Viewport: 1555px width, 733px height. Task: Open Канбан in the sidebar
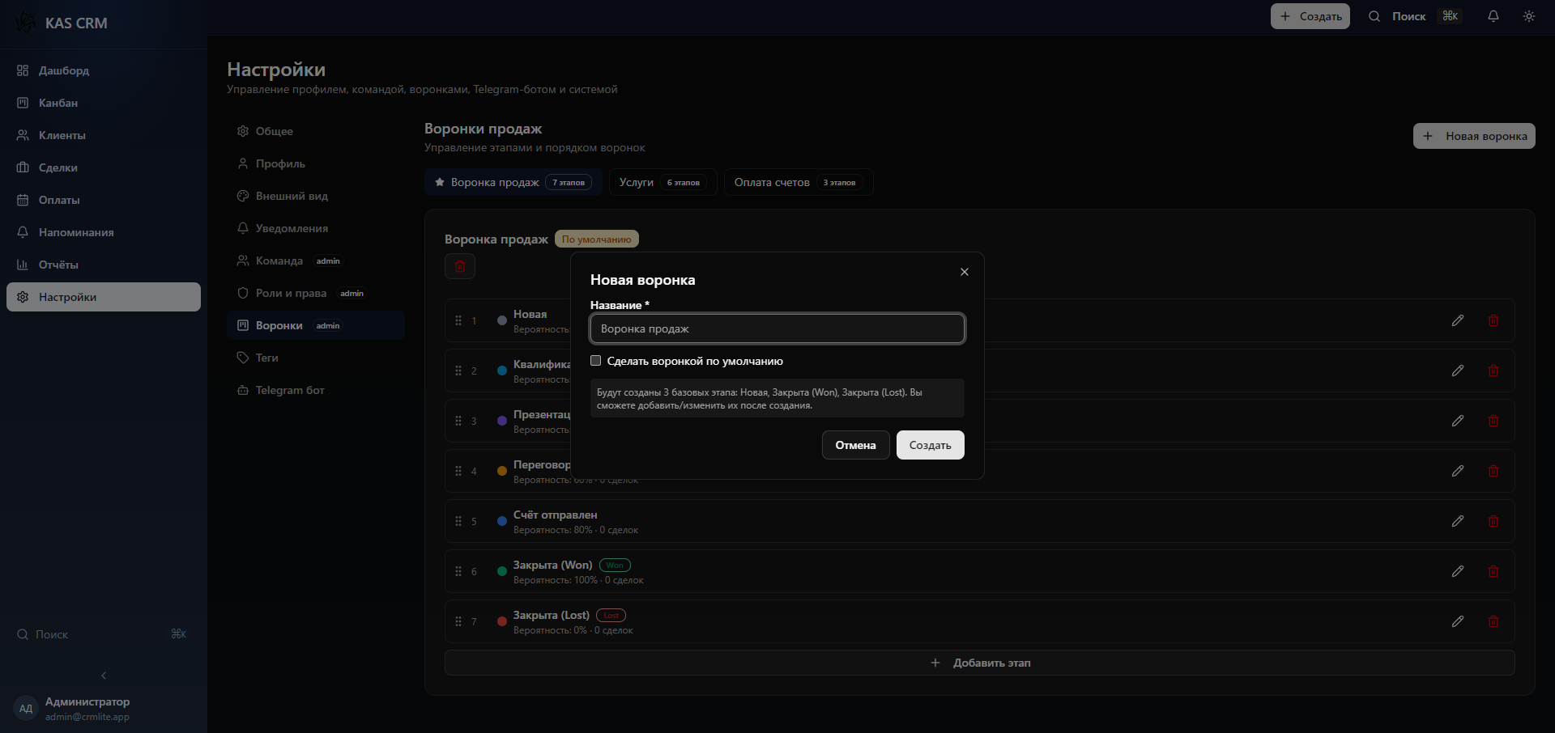pos(104,103)
